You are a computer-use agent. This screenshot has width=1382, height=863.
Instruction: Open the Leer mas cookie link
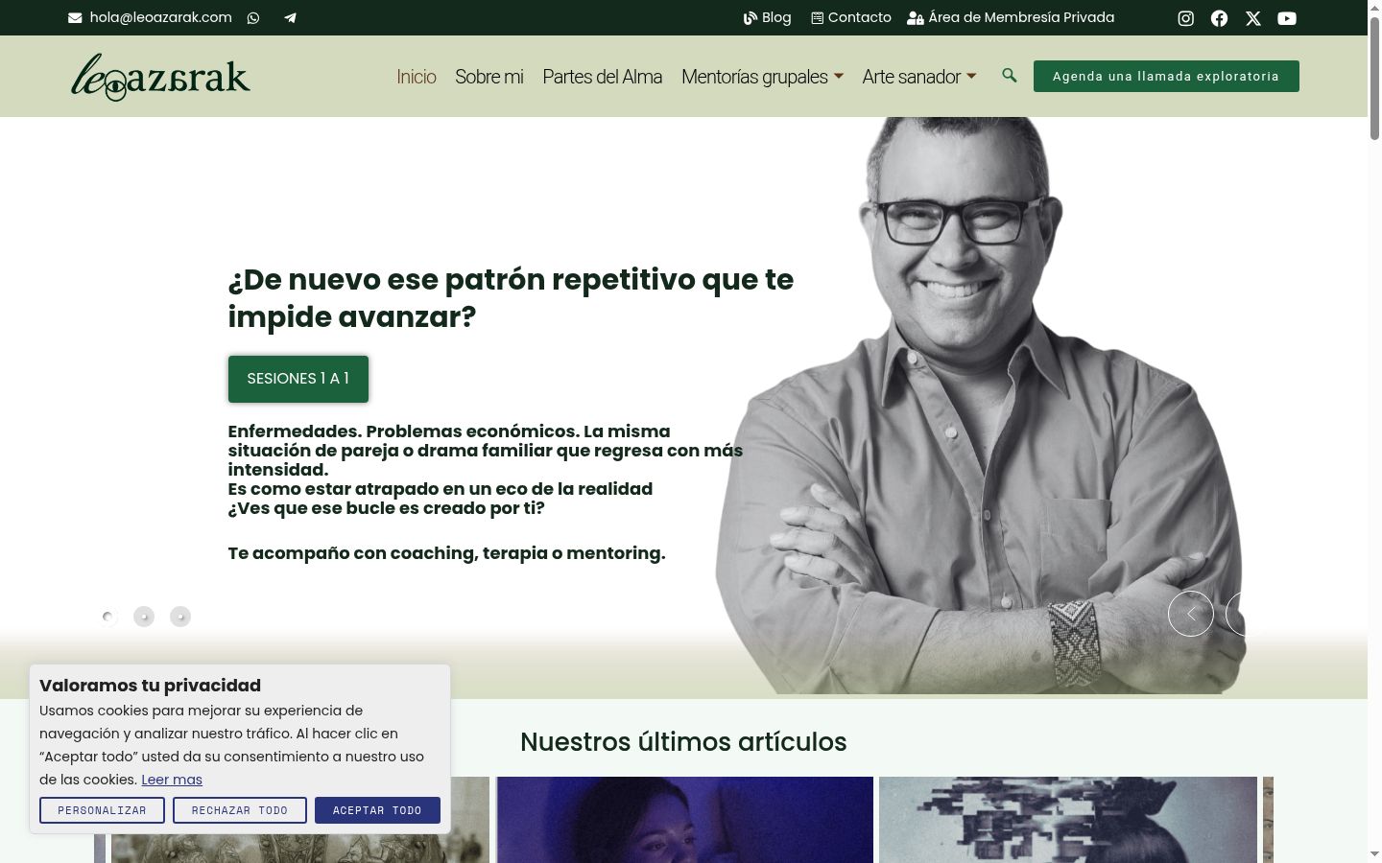[172, 780]
